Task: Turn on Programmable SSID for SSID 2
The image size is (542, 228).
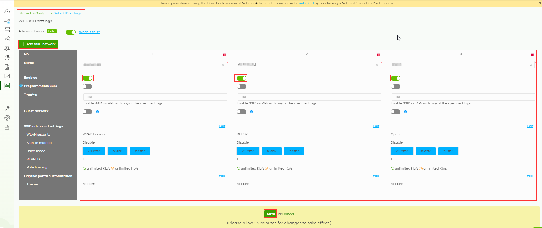Action: point(241,86)
